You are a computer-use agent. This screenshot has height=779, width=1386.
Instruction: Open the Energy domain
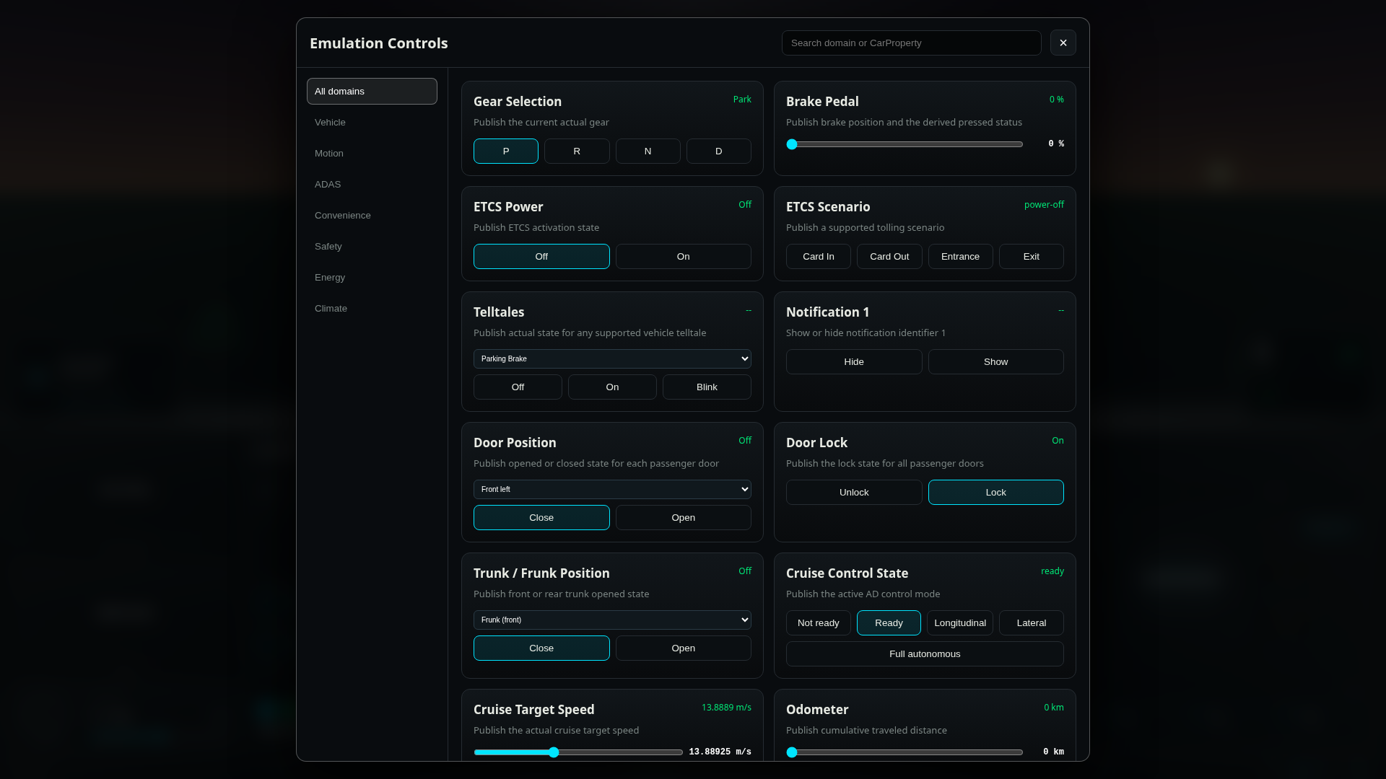[x=372, y=277]
